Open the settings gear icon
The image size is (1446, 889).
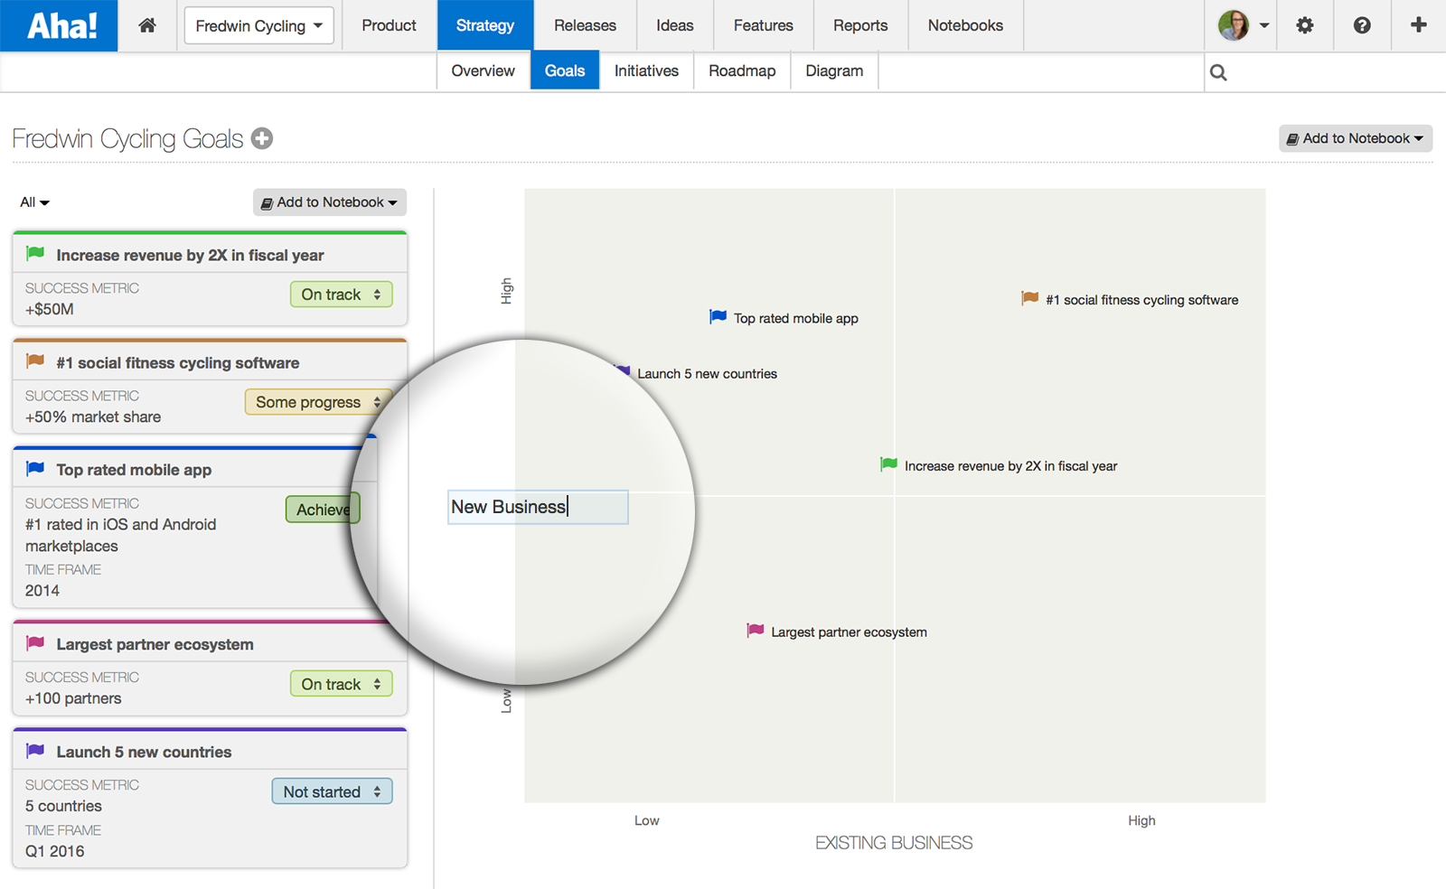click(x=1305, y=25)
